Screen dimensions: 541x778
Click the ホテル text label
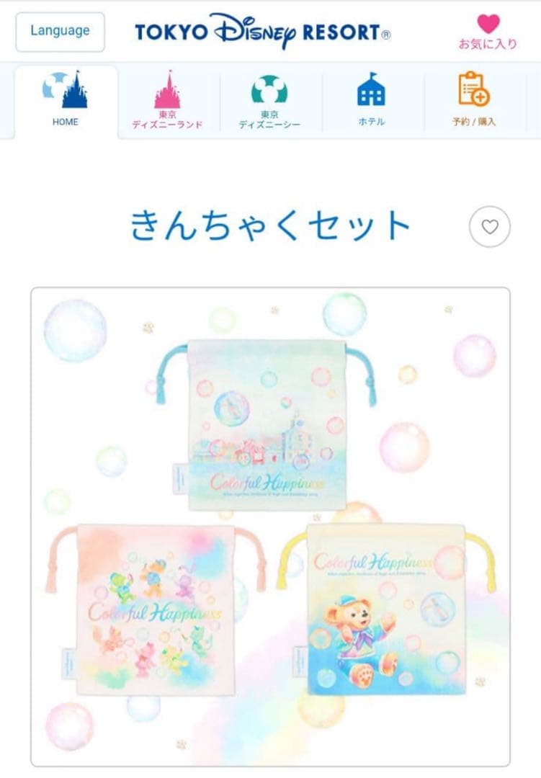tap(371, 122)
